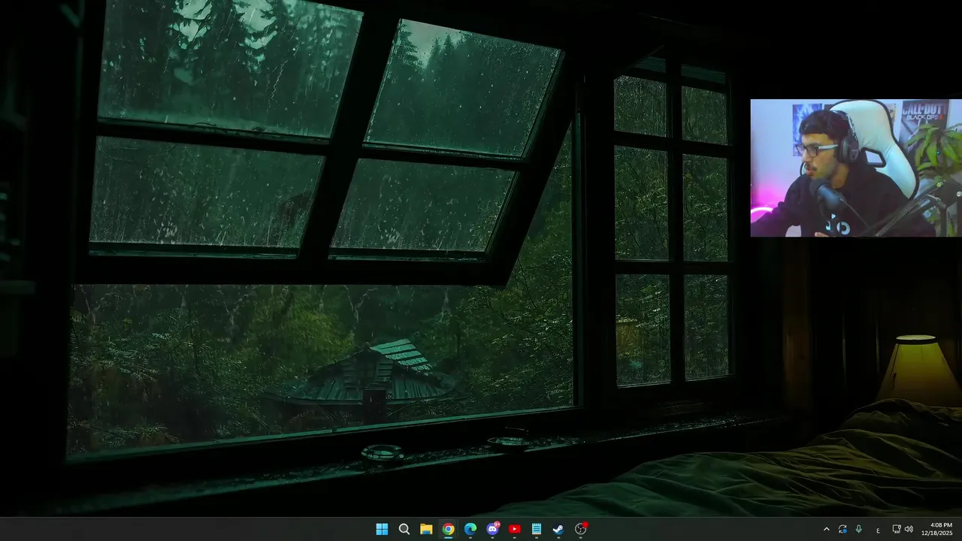Click the sync status tray icon

point(843,529)
